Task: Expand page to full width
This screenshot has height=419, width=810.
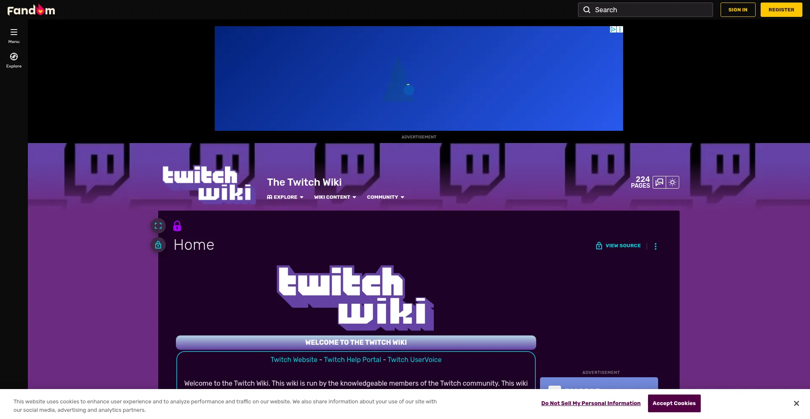Action: coord(158,226)
